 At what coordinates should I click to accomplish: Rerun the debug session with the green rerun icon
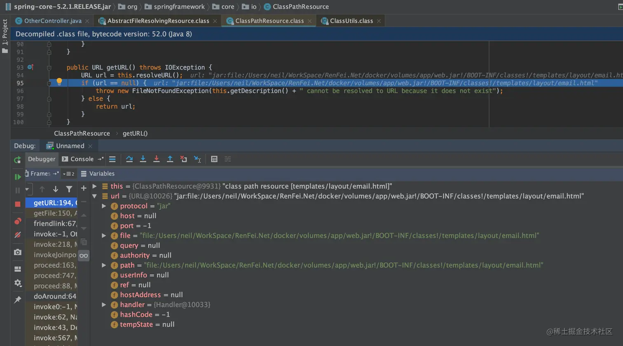(17, 160)
